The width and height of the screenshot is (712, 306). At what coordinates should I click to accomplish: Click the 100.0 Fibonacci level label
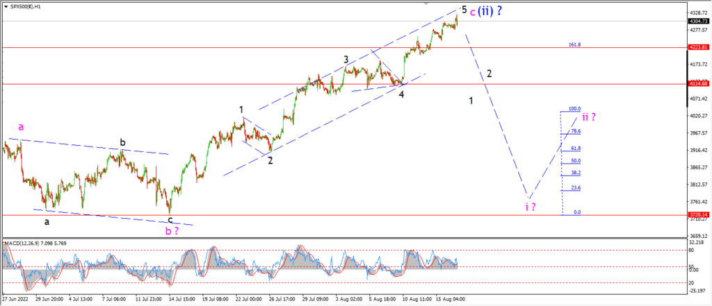pyautogui.click(x=575, y=109)
